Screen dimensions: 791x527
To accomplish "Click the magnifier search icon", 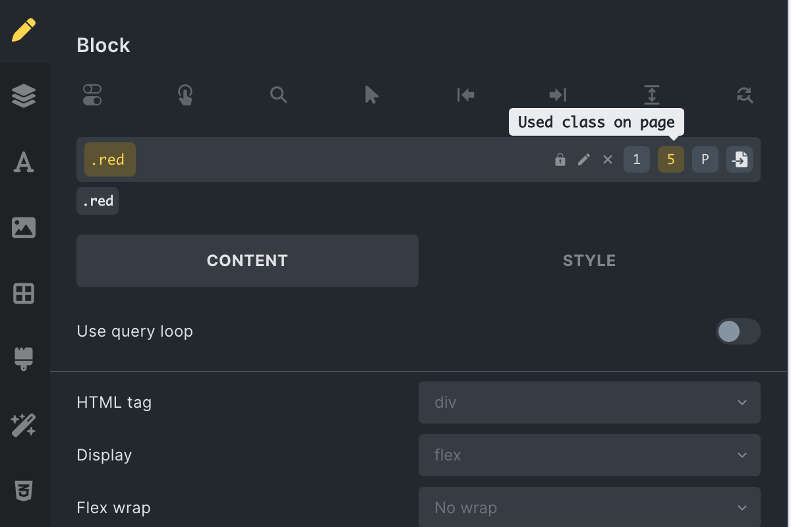I will tap(279, 95).
